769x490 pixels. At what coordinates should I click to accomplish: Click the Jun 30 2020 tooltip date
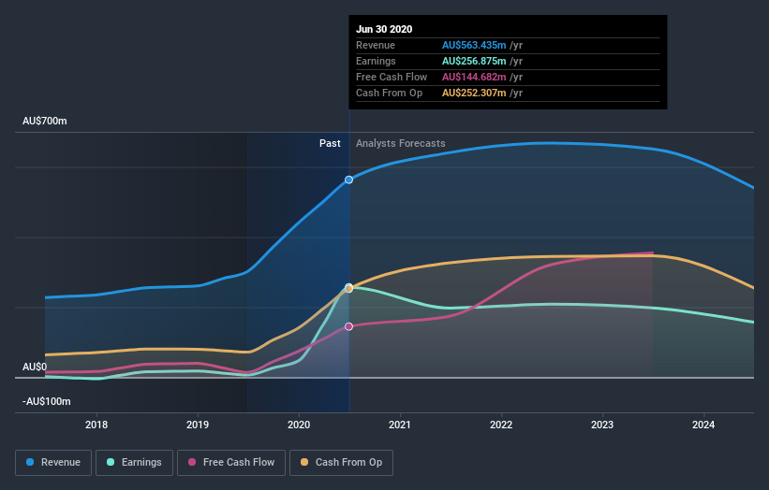tap(384, 29)
